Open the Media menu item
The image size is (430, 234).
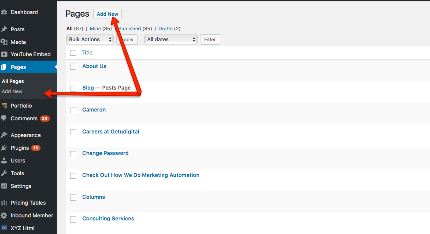(x=18, y=42)
